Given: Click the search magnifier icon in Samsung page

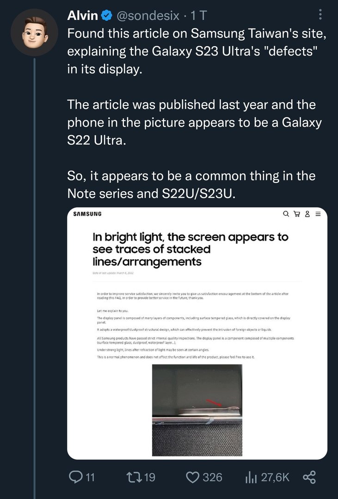Looking at the screenshot, I should click(286, 214).
